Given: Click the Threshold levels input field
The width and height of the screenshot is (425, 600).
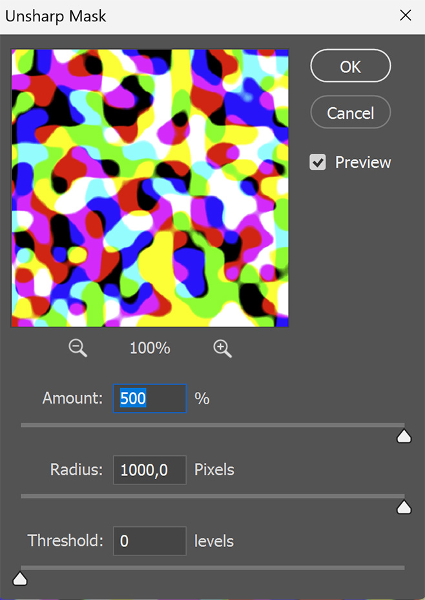Looking at the screenshot, I should coord(150,541).
